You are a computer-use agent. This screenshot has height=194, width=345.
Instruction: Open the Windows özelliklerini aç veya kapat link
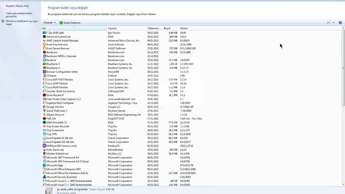[x=22, y=23]
